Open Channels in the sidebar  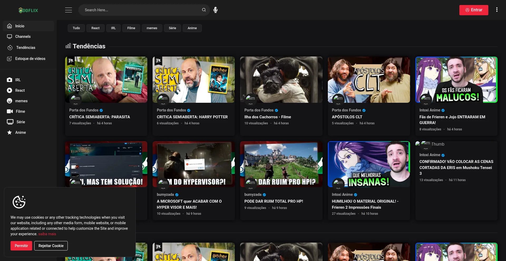coord(28,37)
